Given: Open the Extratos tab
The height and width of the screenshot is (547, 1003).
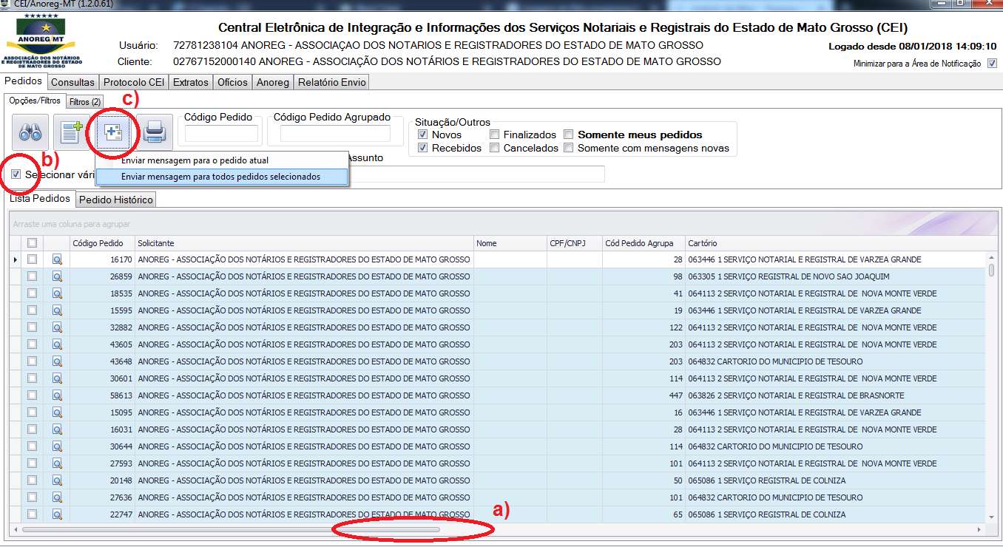Looking at the screenshot, I should (x=191, y=82).
